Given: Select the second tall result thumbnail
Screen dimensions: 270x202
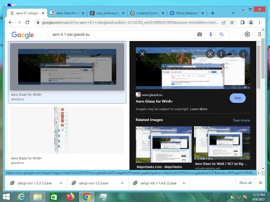Looking at the screenshot, I should coord(67,130).
